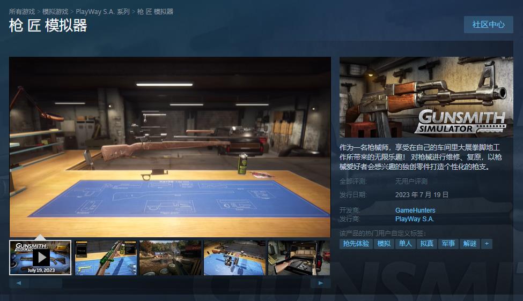Open the developer GameHunters link
Screen dimensions: 523x301
pos(415,210)
